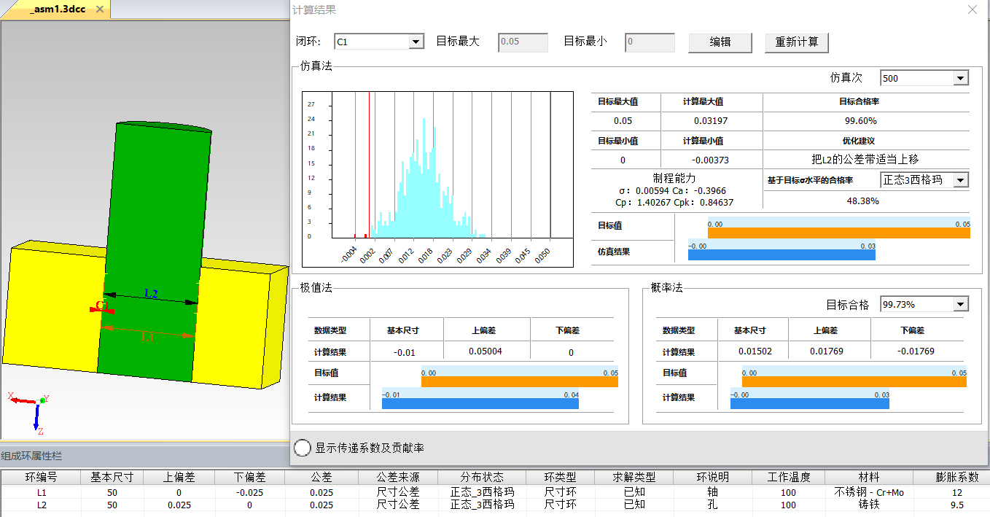Click the 分布状态 column header
Viewport: 990px width, 517px height.
coord(482,477)
